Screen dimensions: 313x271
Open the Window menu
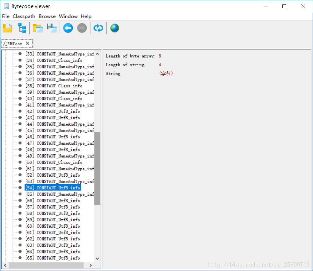click(x=68, y=16)
